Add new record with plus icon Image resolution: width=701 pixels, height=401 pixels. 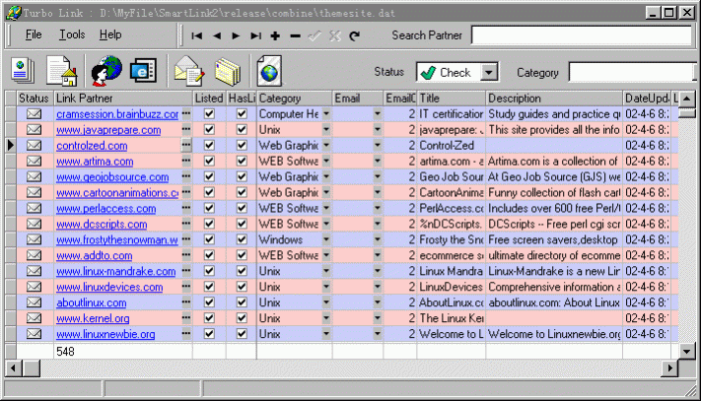click(275, 35)
